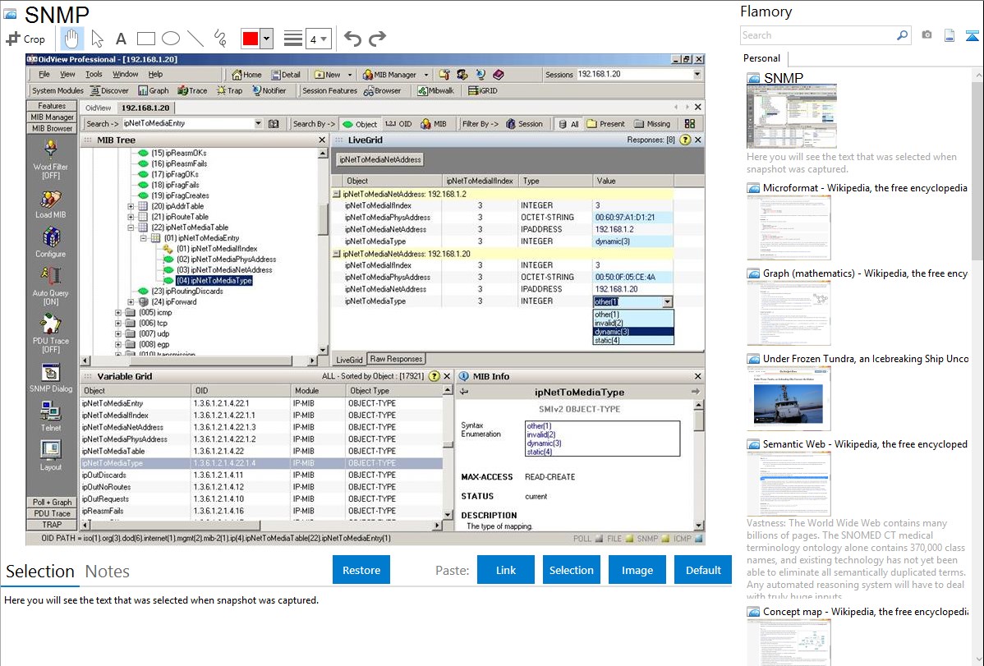The width and height of the screenshot is (984, 666).
Task: Switch to the Notes tab
Action: [108, 572]
